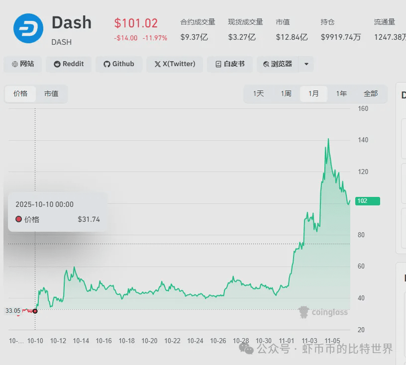Click the marker dot at 10-10 on the chart
Screen dimensions: 406x365
pos(35,310)
